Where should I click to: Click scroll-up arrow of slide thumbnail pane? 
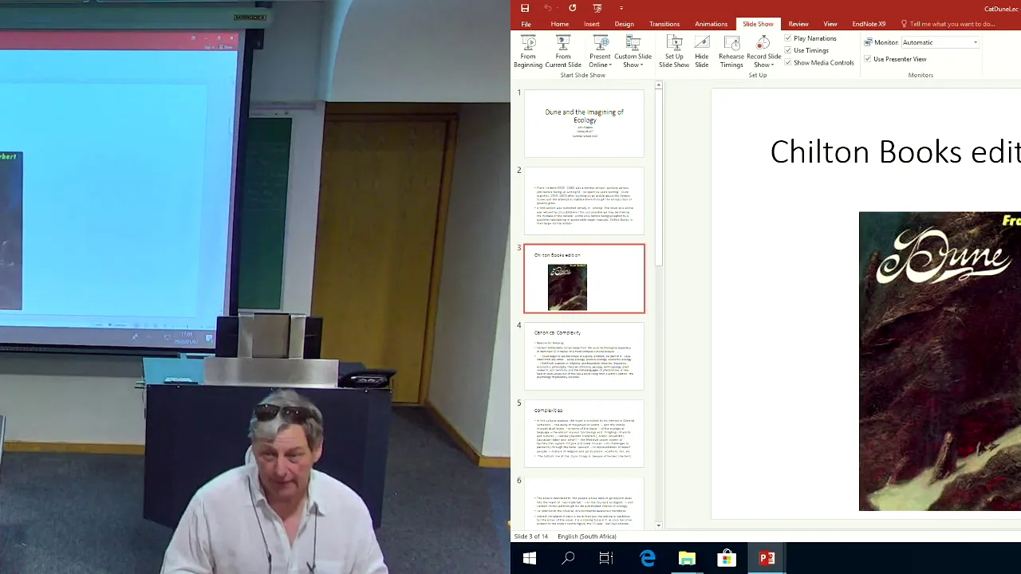click(x=659, y=85)
